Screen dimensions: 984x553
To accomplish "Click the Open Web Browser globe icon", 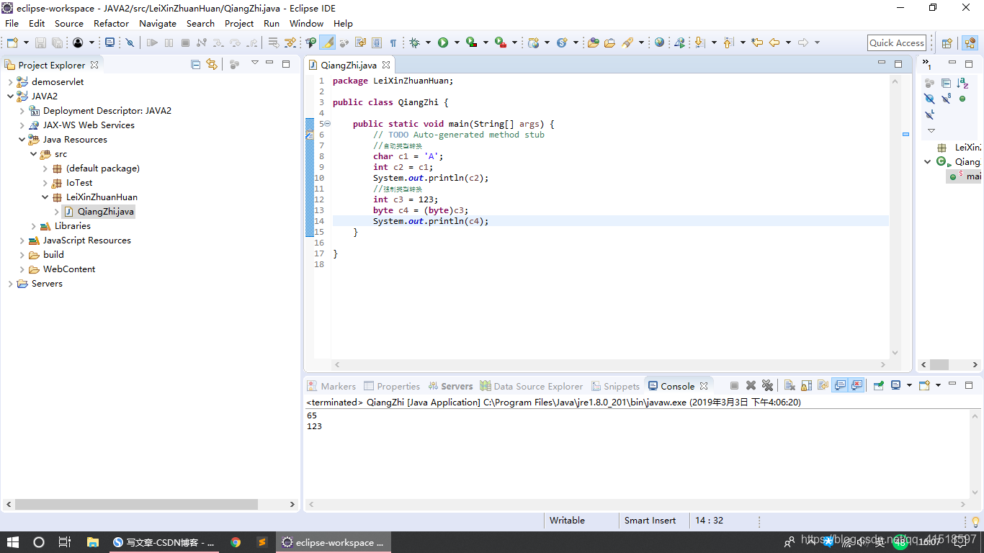I will pyautogui.click(x=659, y=42).
